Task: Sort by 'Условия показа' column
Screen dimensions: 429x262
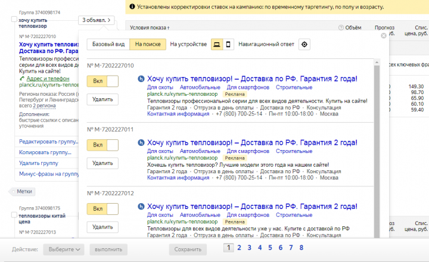Action: click(150, 27)
